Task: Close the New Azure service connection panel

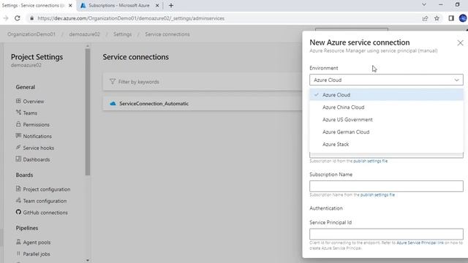Action: point(460,43)
